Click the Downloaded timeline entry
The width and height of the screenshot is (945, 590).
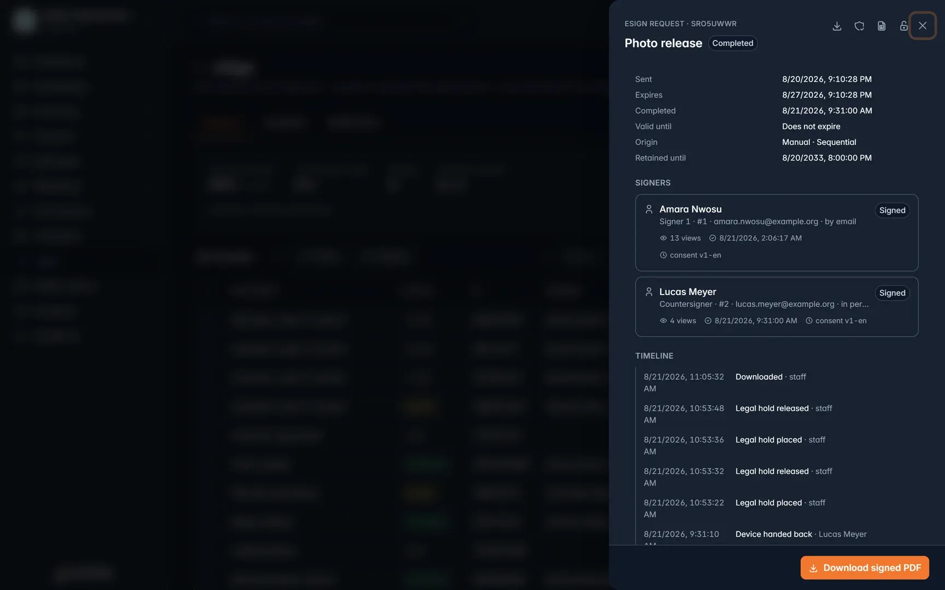[777, 382]
